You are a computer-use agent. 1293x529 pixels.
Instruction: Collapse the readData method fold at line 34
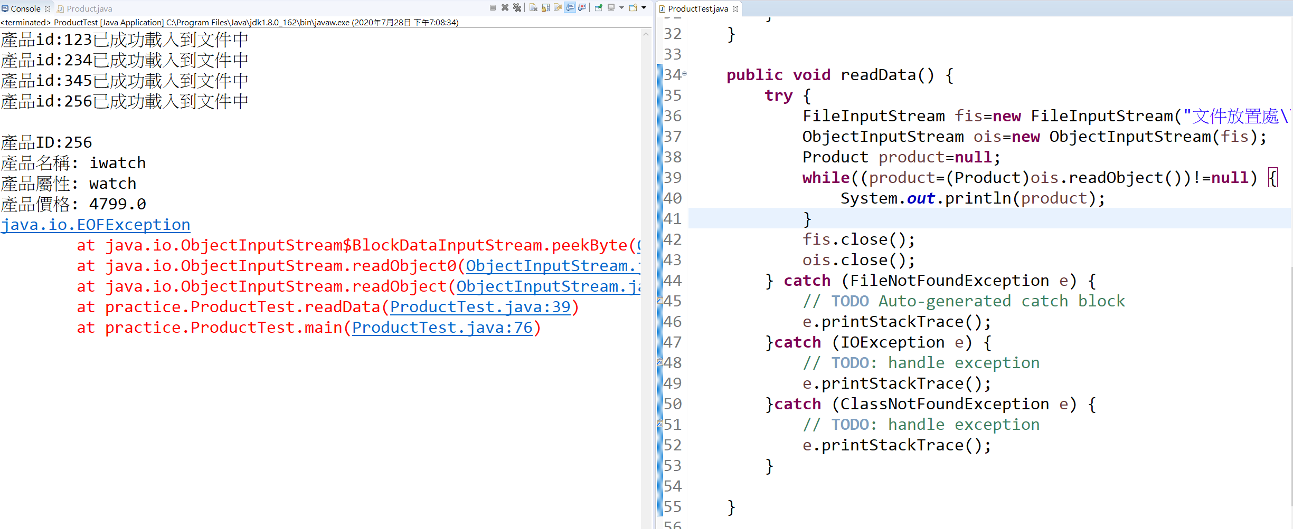[685, 74]
